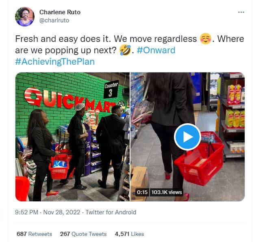Click the tweet text 'Fresh and easy does it'
This screenshot has height=242, width=254.
tap(63, 39)
